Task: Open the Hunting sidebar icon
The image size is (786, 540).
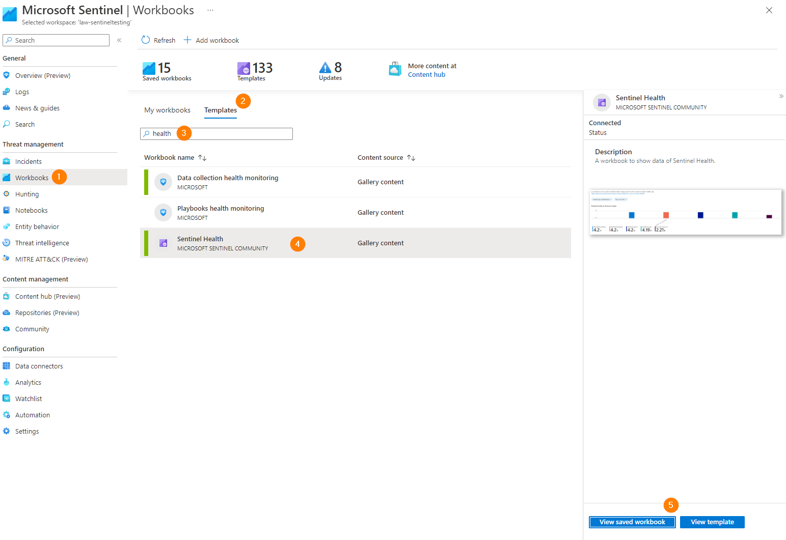Action: click(7, 194)
